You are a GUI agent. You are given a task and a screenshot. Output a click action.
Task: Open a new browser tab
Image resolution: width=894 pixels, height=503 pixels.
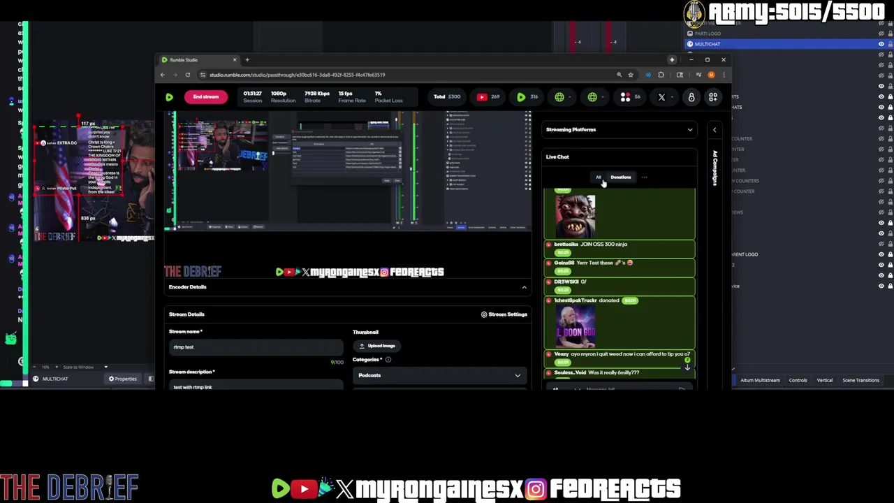pos(247,59)
